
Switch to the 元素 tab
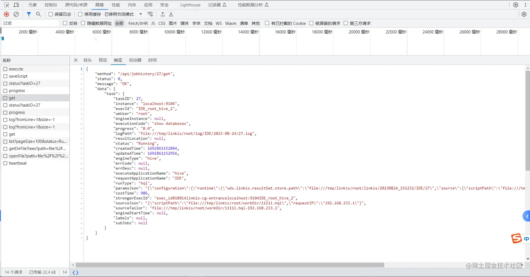[33, 5]
